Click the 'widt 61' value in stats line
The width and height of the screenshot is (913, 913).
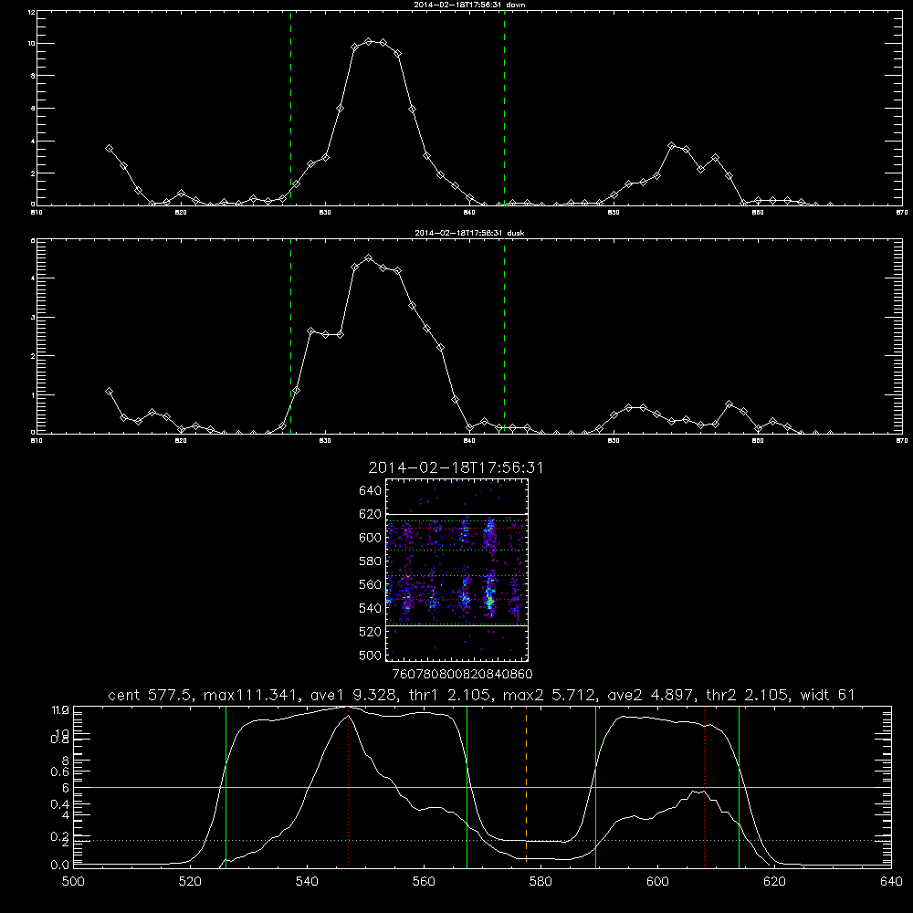pyautogui.click(x=828, y=695)
